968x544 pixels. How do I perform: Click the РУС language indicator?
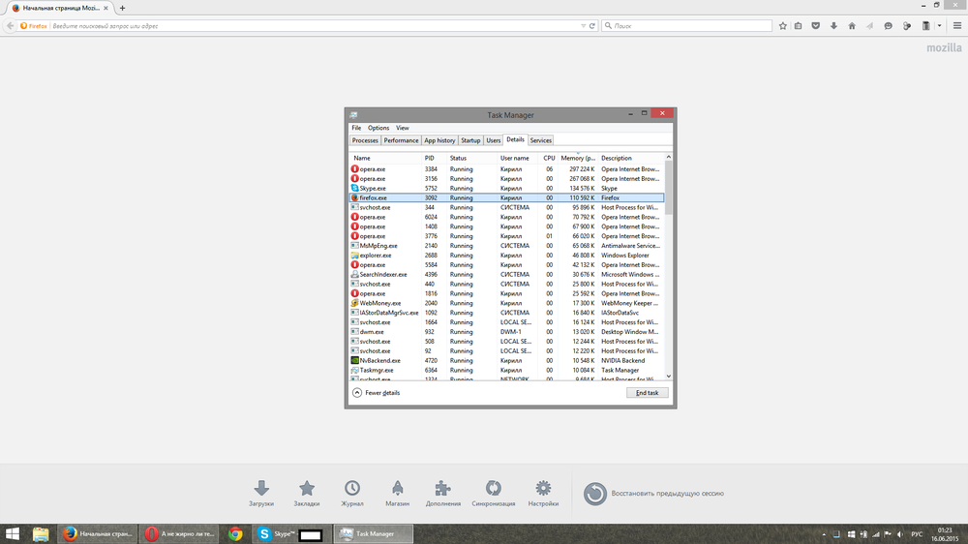click(917, 534)
